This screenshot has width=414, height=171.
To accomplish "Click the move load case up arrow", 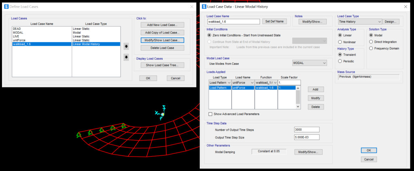I will [x=126, y=46].
